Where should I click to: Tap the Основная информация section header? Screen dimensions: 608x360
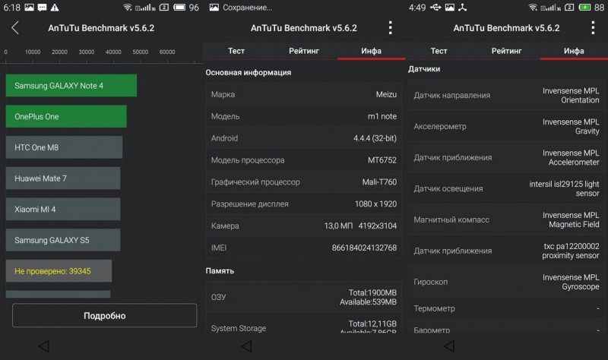coord(249,72)
